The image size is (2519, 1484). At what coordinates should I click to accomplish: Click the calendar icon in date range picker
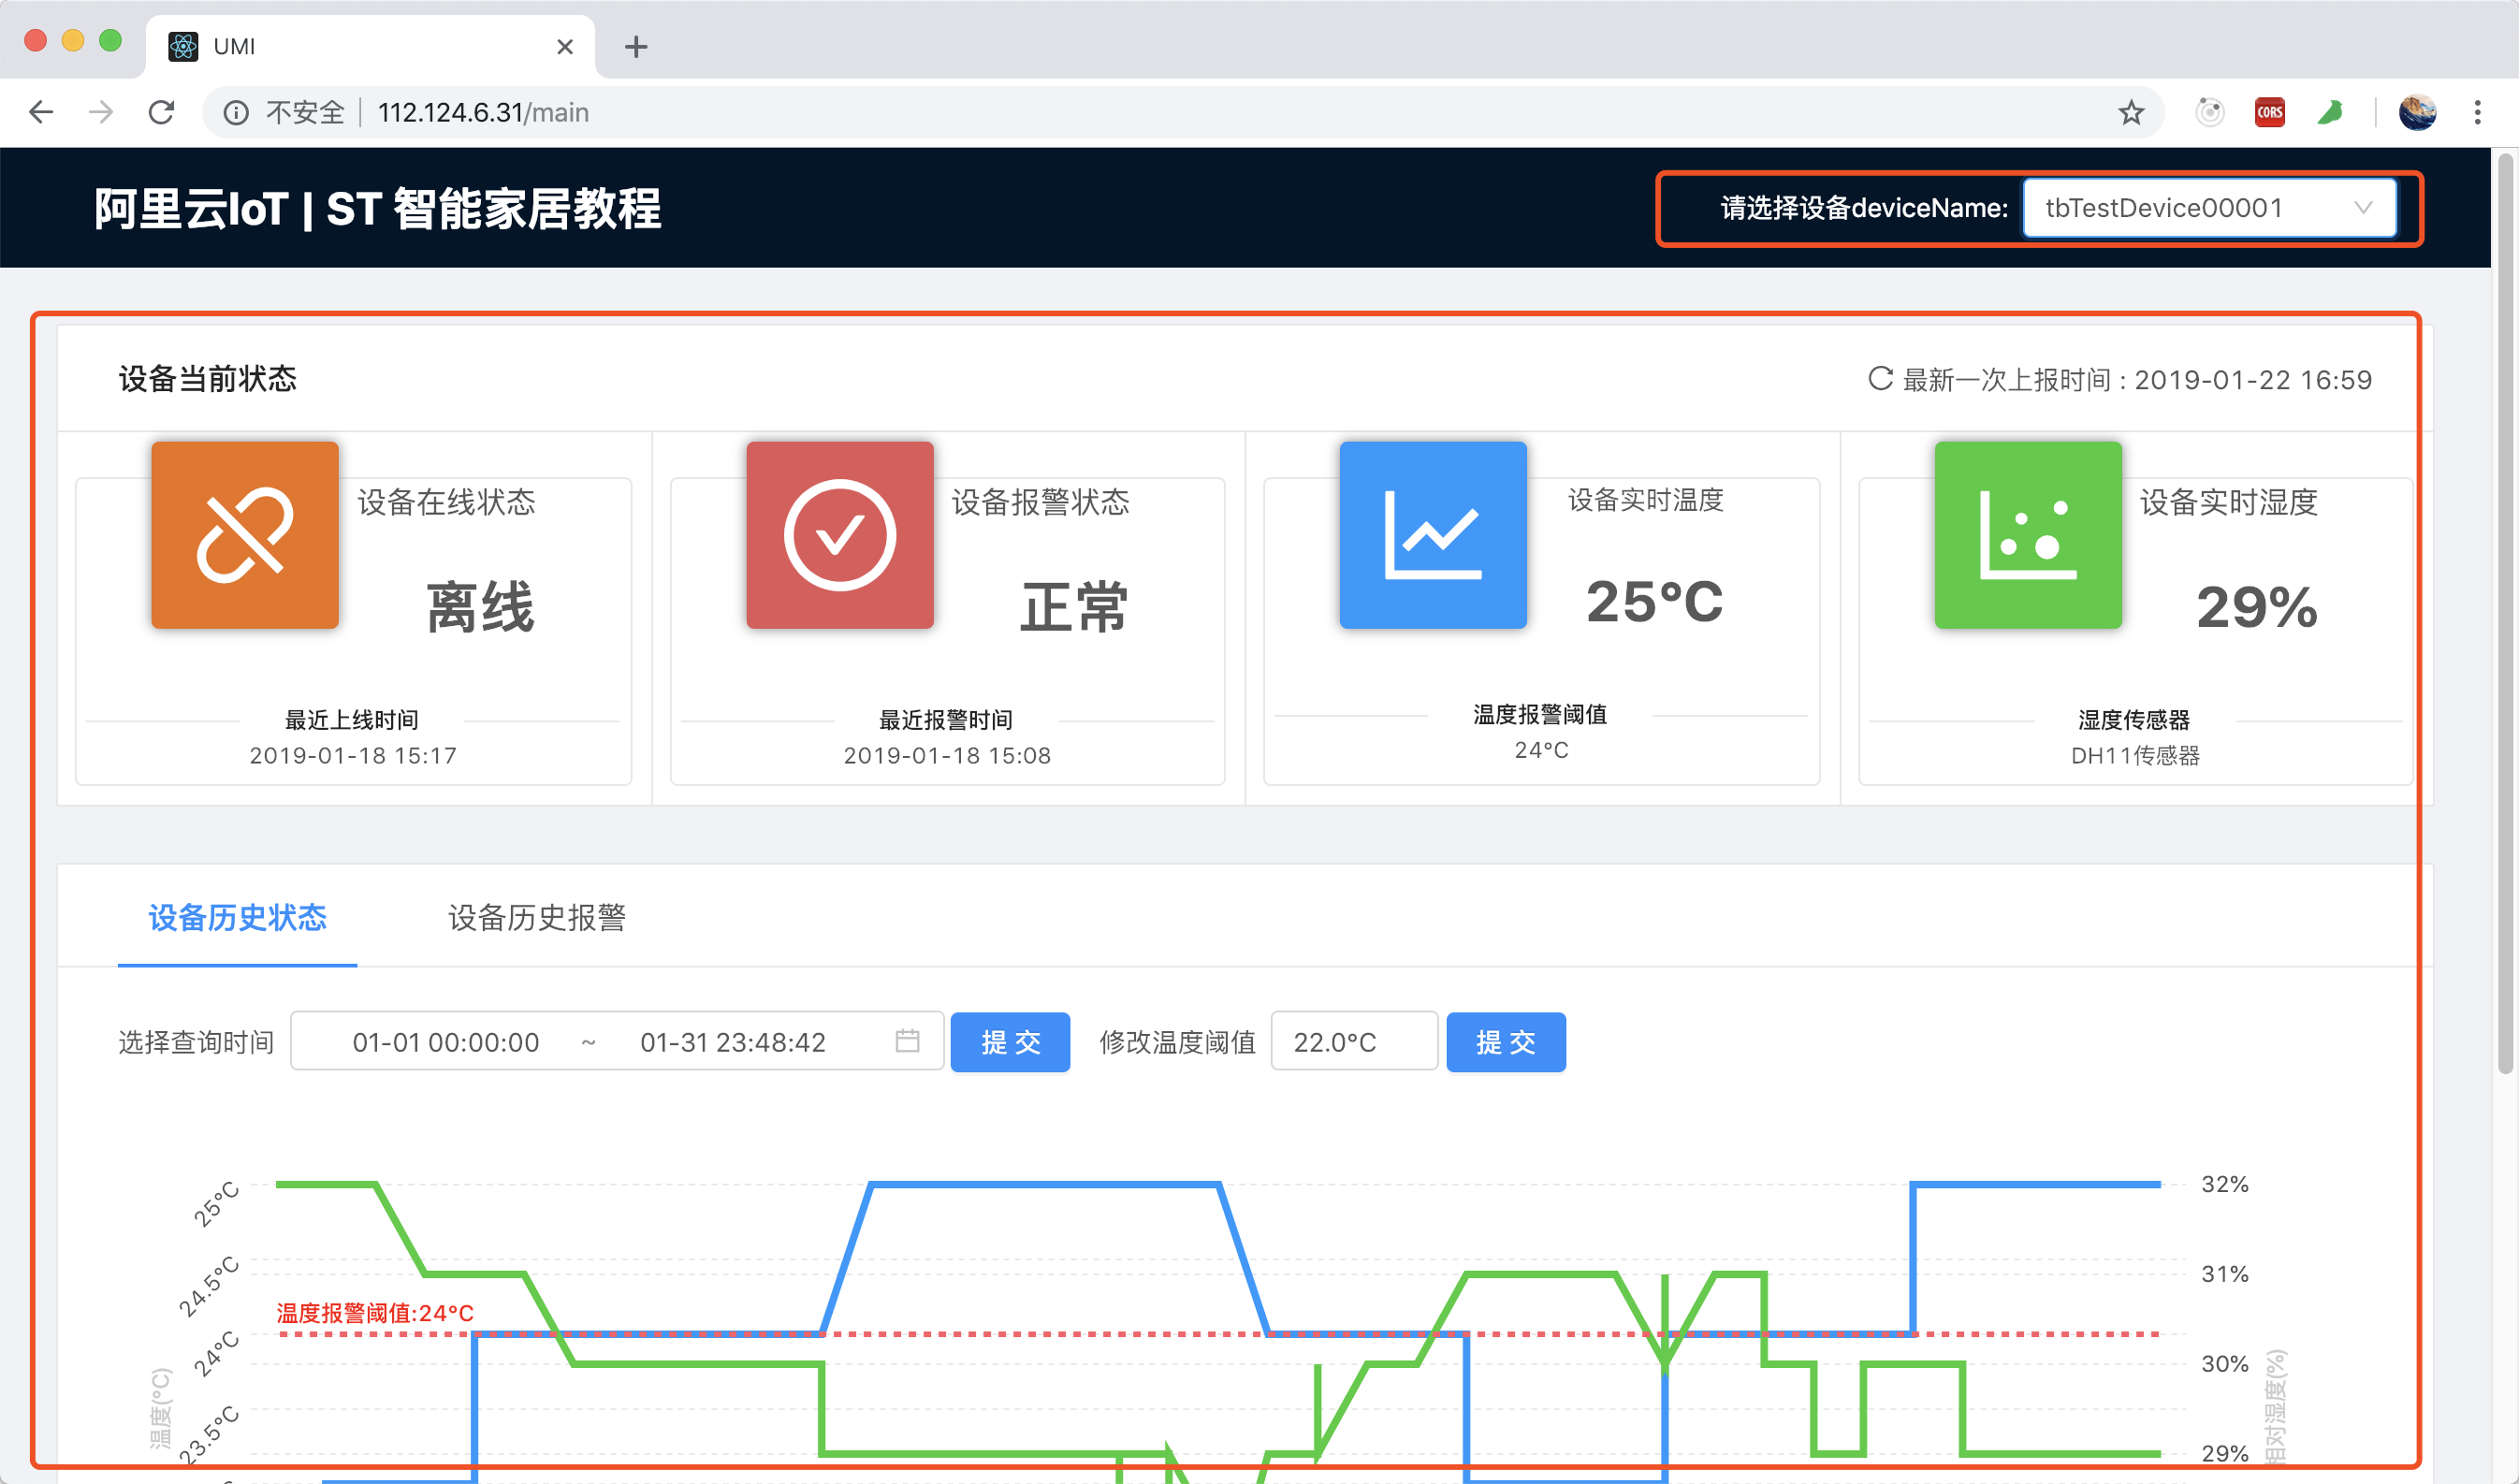pos(907,1041)
